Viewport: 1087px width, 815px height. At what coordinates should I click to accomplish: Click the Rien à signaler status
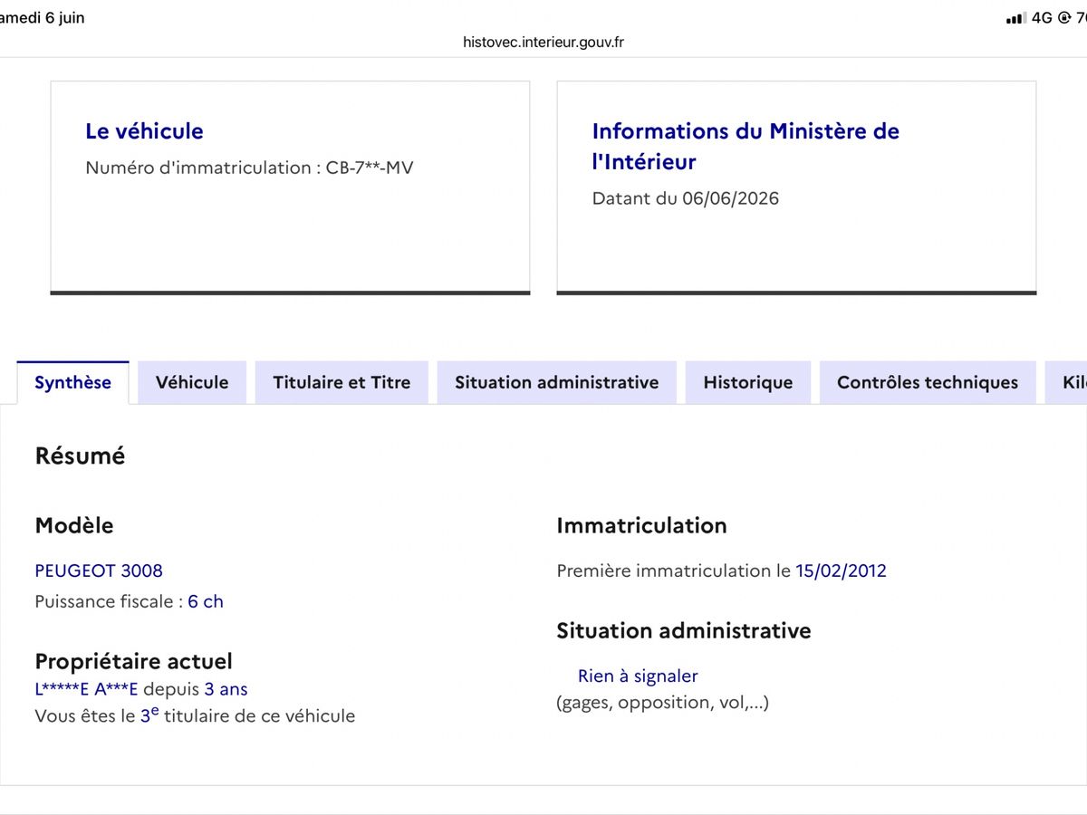coord(638,676)
